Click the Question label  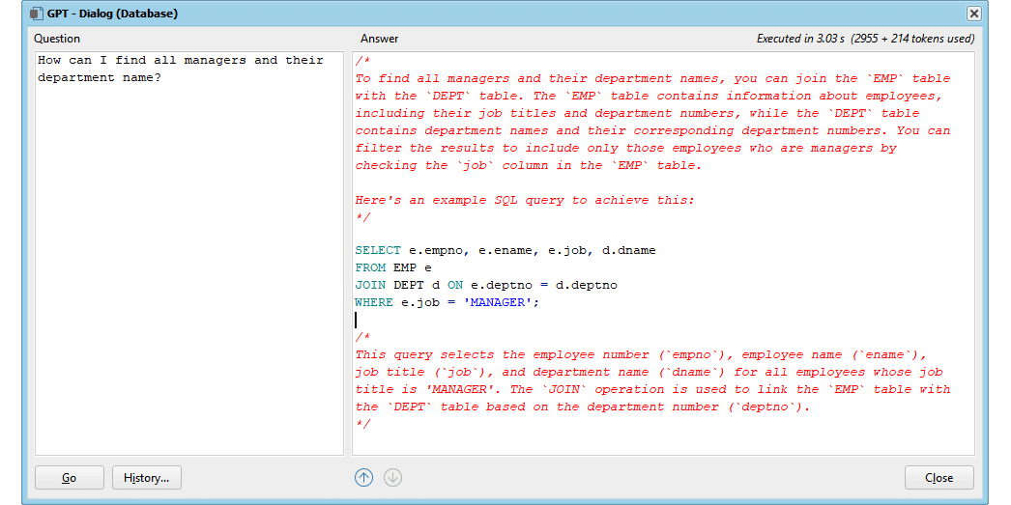point(57,39)
